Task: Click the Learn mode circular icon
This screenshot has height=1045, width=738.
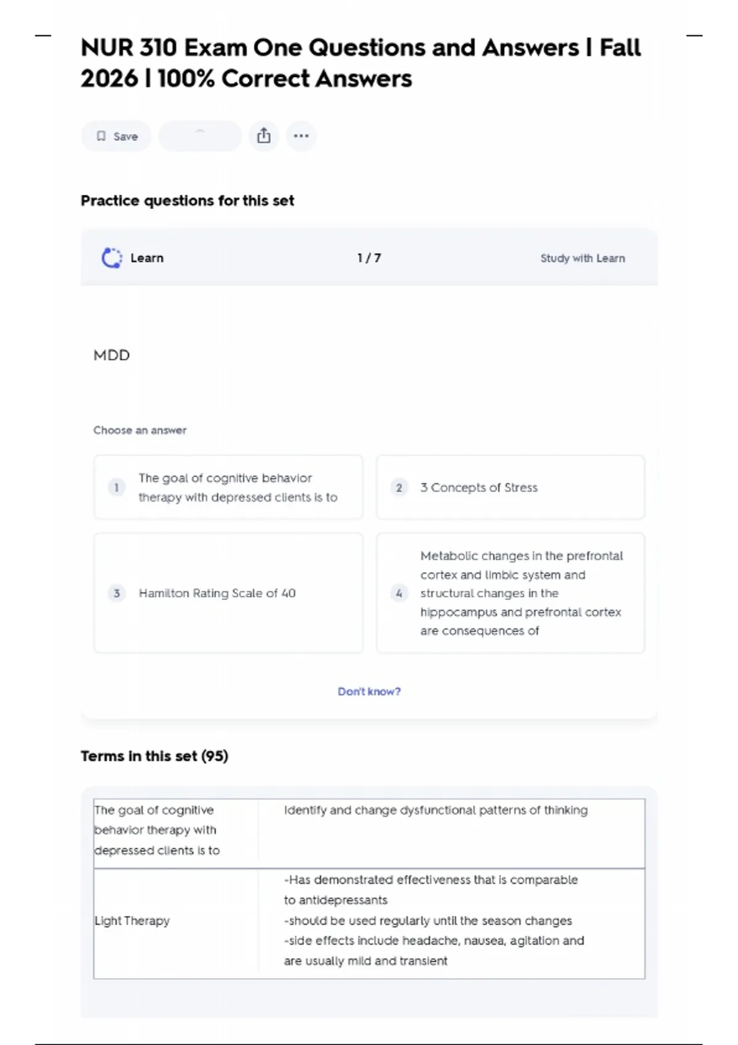Action: point(111,258)
